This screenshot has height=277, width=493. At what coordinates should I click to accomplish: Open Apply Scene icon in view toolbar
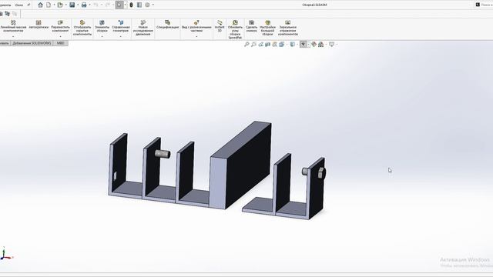tap(320, 45)
